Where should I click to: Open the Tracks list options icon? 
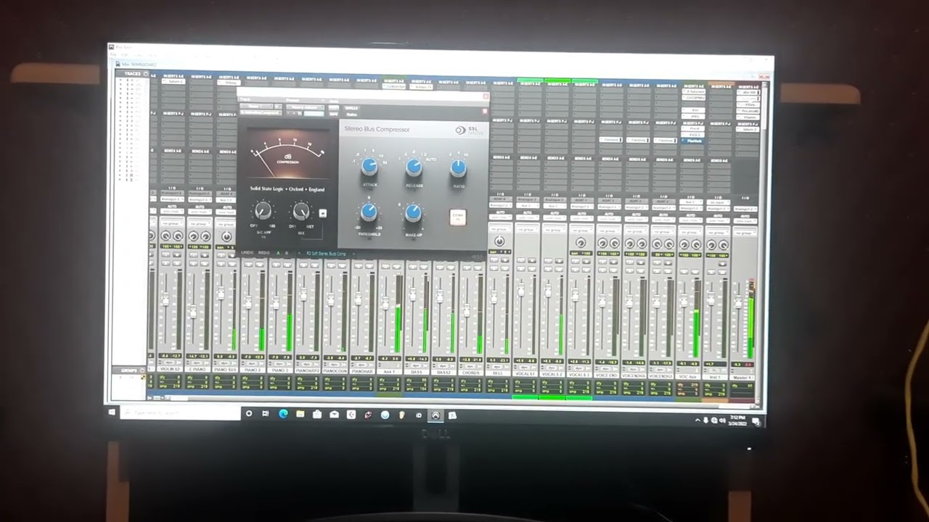(x=146, y=74)
